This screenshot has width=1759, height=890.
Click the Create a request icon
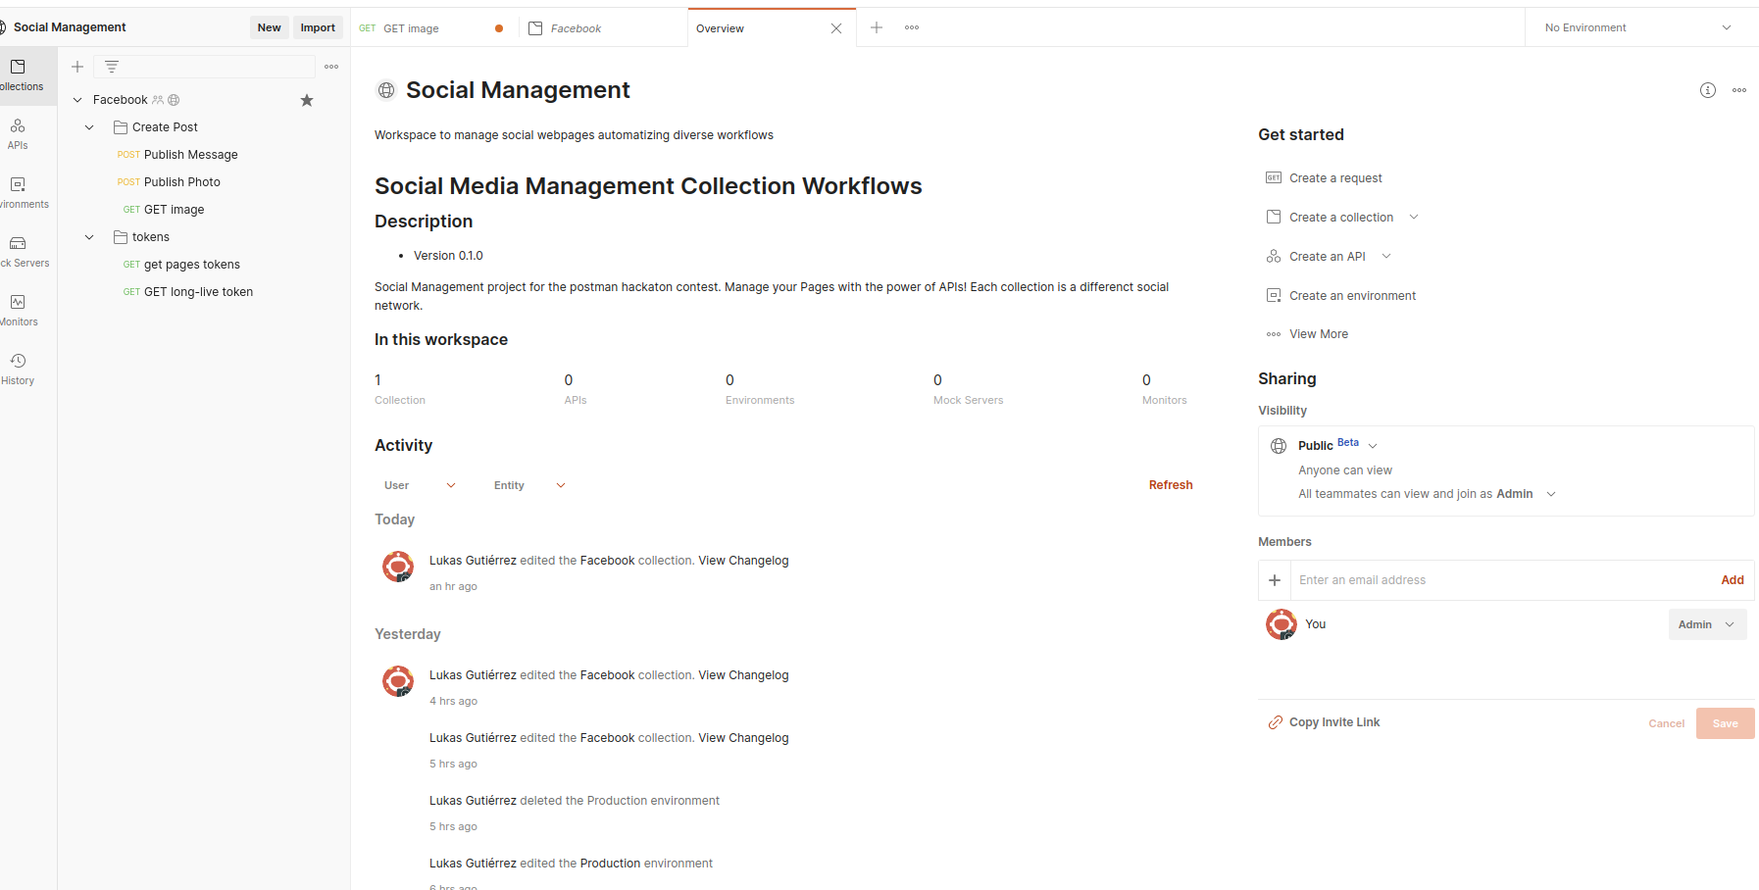click(1274, 177)
